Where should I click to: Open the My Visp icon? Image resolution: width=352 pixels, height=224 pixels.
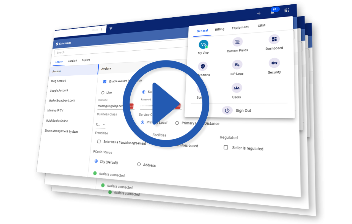pyautogui.click(x=203, y=44)
